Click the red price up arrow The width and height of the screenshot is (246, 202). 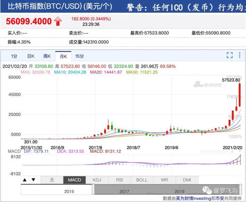click(58, 21)
